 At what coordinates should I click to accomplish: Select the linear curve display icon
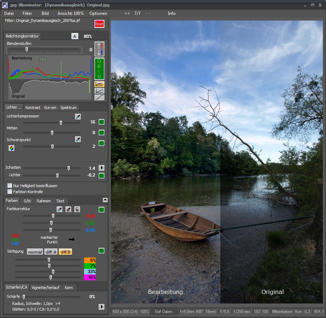tap(99, 91)
